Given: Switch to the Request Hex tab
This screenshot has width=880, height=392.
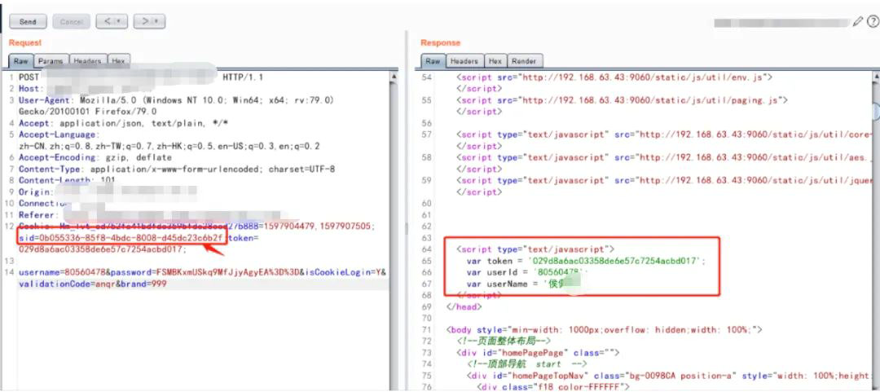Looking at the screenshot, I should point(118,60).
